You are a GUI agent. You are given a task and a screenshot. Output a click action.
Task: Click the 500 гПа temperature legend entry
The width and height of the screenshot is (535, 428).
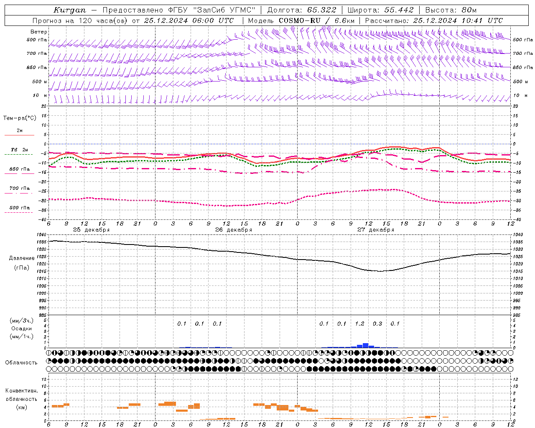click(x=20, y=208)
